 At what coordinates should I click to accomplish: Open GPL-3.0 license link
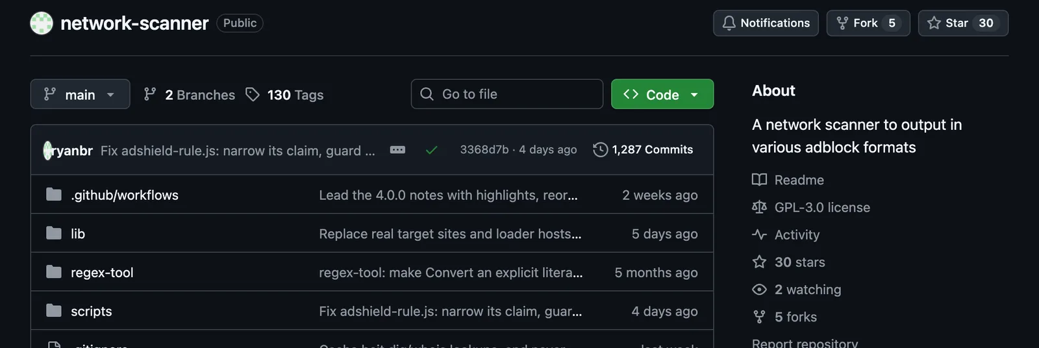click(x=822, y=207)
